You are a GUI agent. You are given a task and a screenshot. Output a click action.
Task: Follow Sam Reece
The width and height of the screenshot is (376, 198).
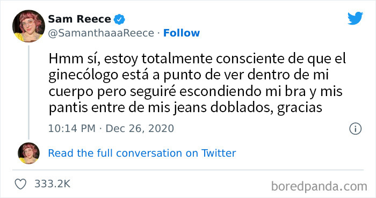[182, 33]
